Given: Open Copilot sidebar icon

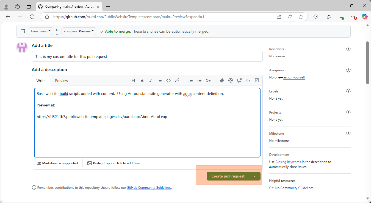Looking at the screenshot, I should click(364, 17).
